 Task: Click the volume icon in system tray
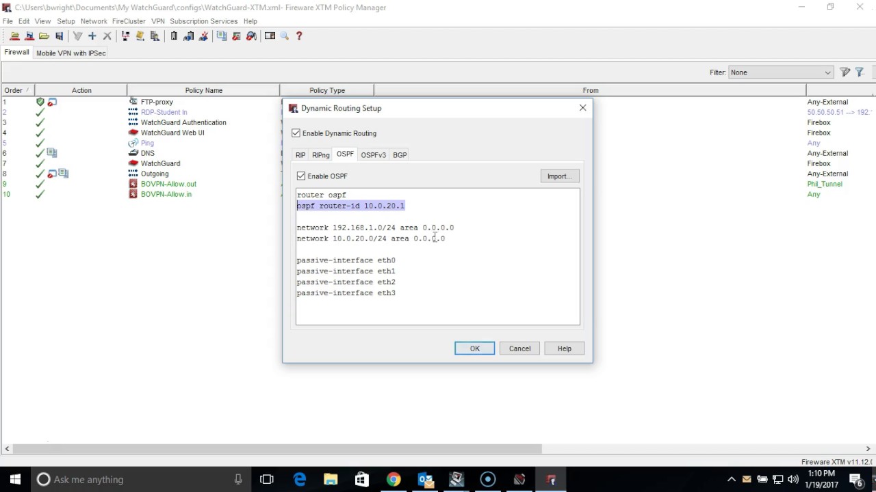pyautogui.click(x=793, y=480)
